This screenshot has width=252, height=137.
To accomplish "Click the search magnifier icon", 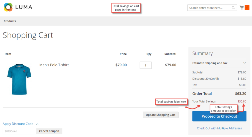I will coord(233,8).
